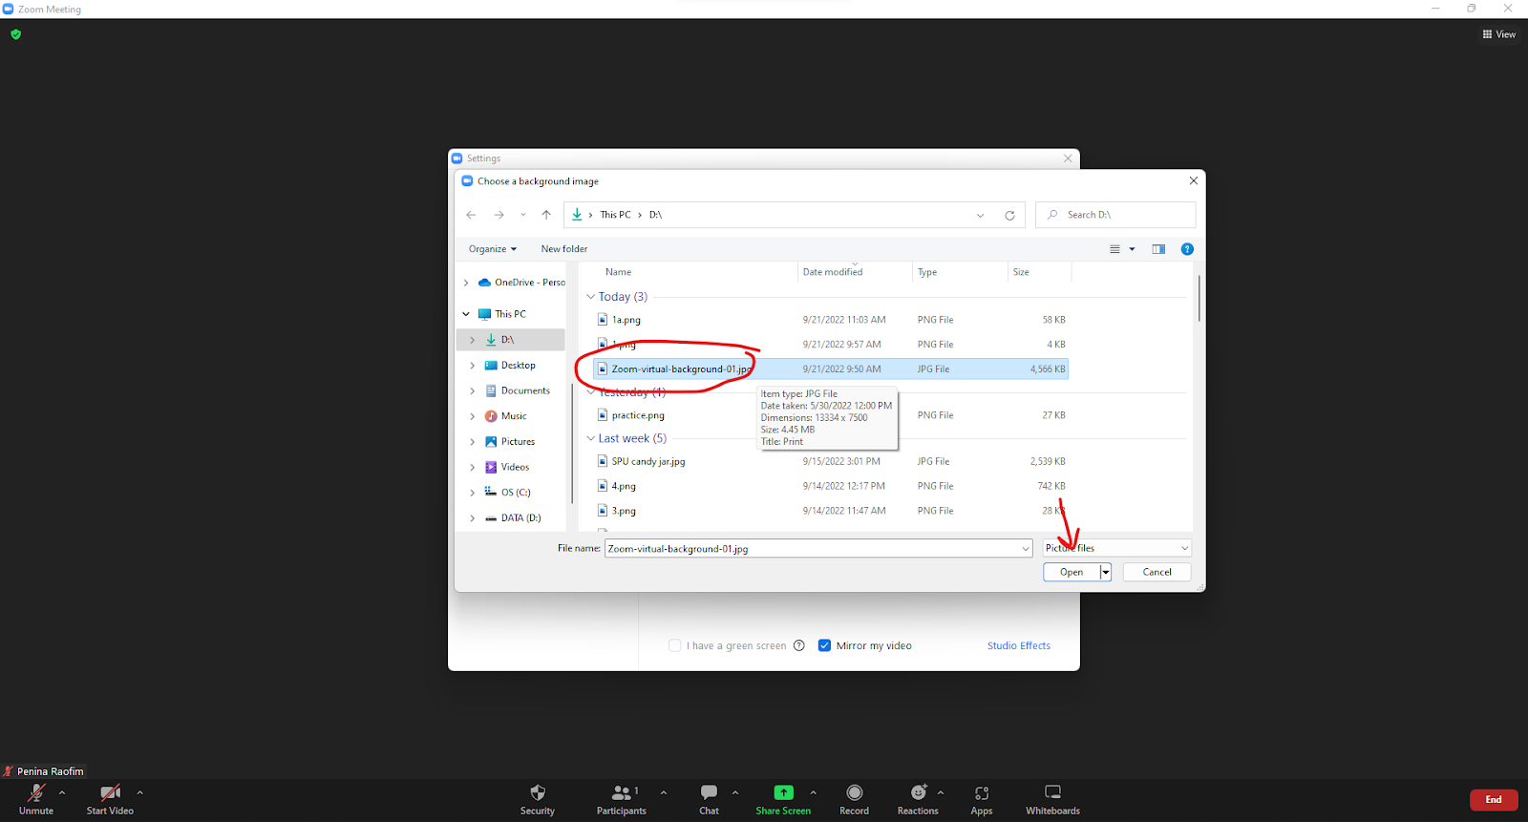Expand the Desktop tree node

(472, 366)
